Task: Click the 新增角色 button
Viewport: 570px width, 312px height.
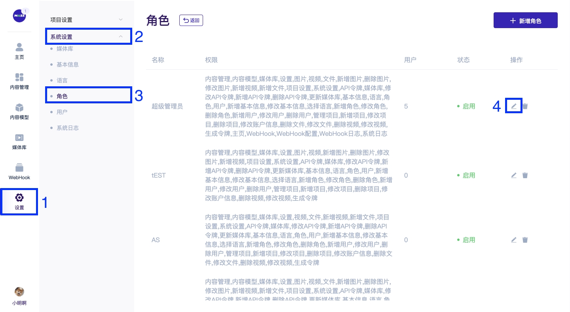Action: [525, 21]
